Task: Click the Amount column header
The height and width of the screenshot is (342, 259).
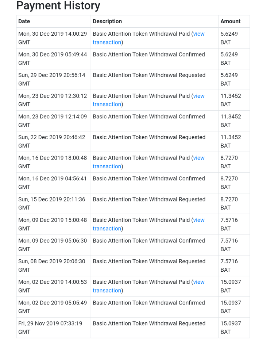Action: (231, 21)
